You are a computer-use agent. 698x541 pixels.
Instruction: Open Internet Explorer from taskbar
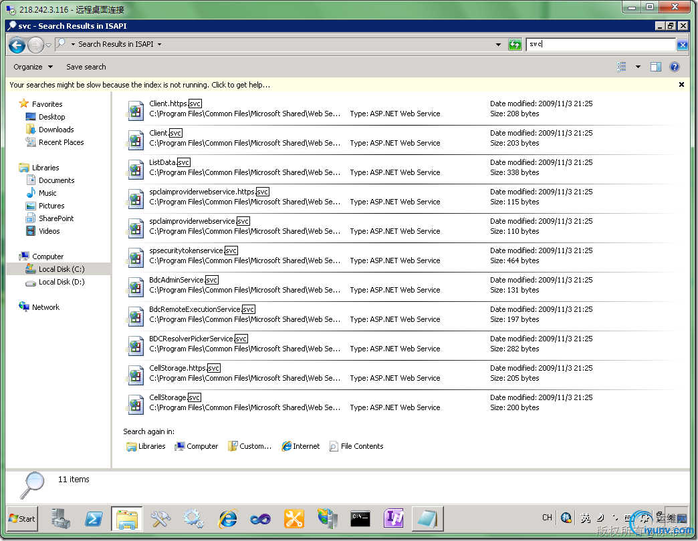(227, 519)
